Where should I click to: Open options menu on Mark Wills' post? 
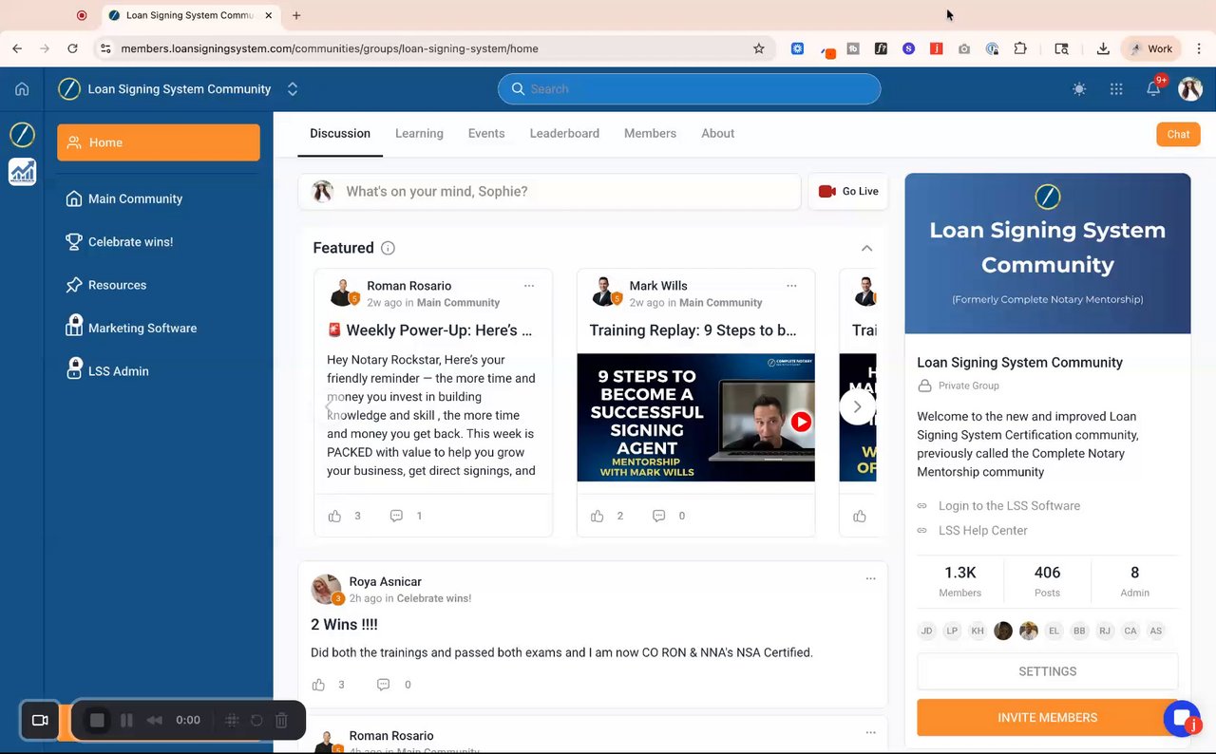pos(791,286)
